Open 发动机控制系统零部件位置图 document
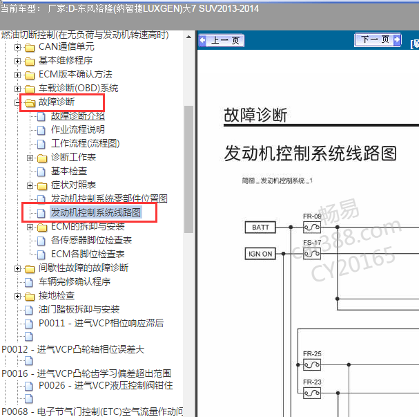 [109, 198]
